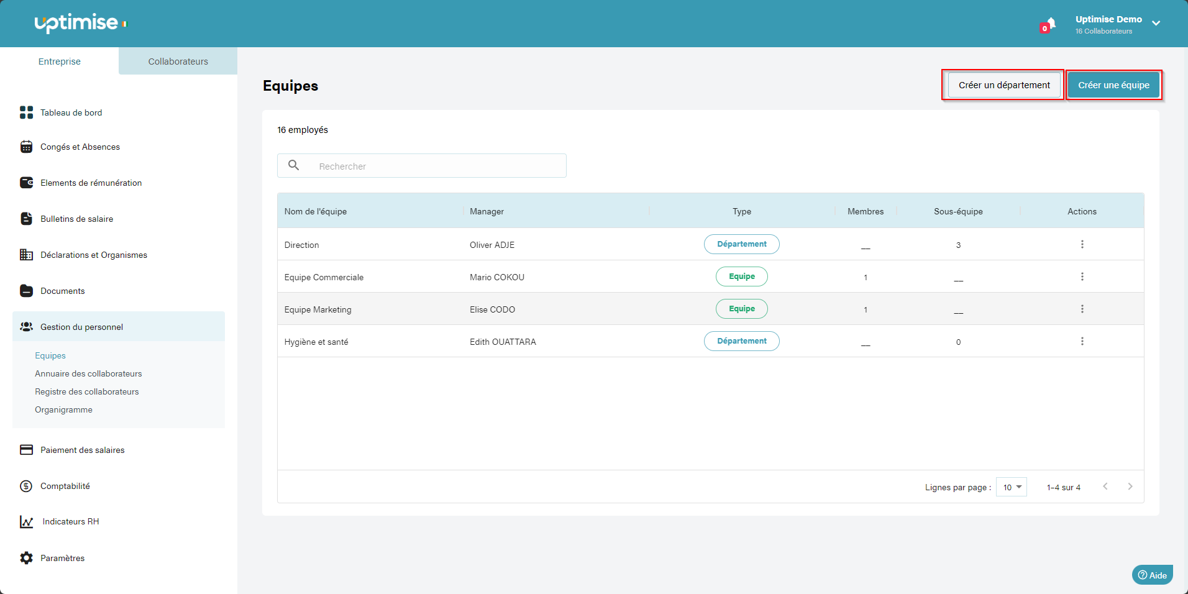The width and height of the screenshot is (1188, 594).
Task: Open Tableau de bord dashboard icon
Action: coord(26,112)
